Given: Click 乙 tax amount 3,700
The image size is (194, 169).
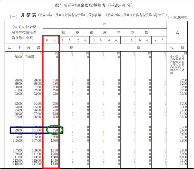Looking at the screenshot, I should click(x=183, y=137).
